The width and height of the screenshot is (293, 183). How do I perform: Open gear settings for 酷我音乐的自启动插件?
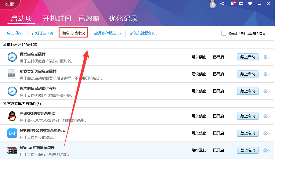[266, 74]
